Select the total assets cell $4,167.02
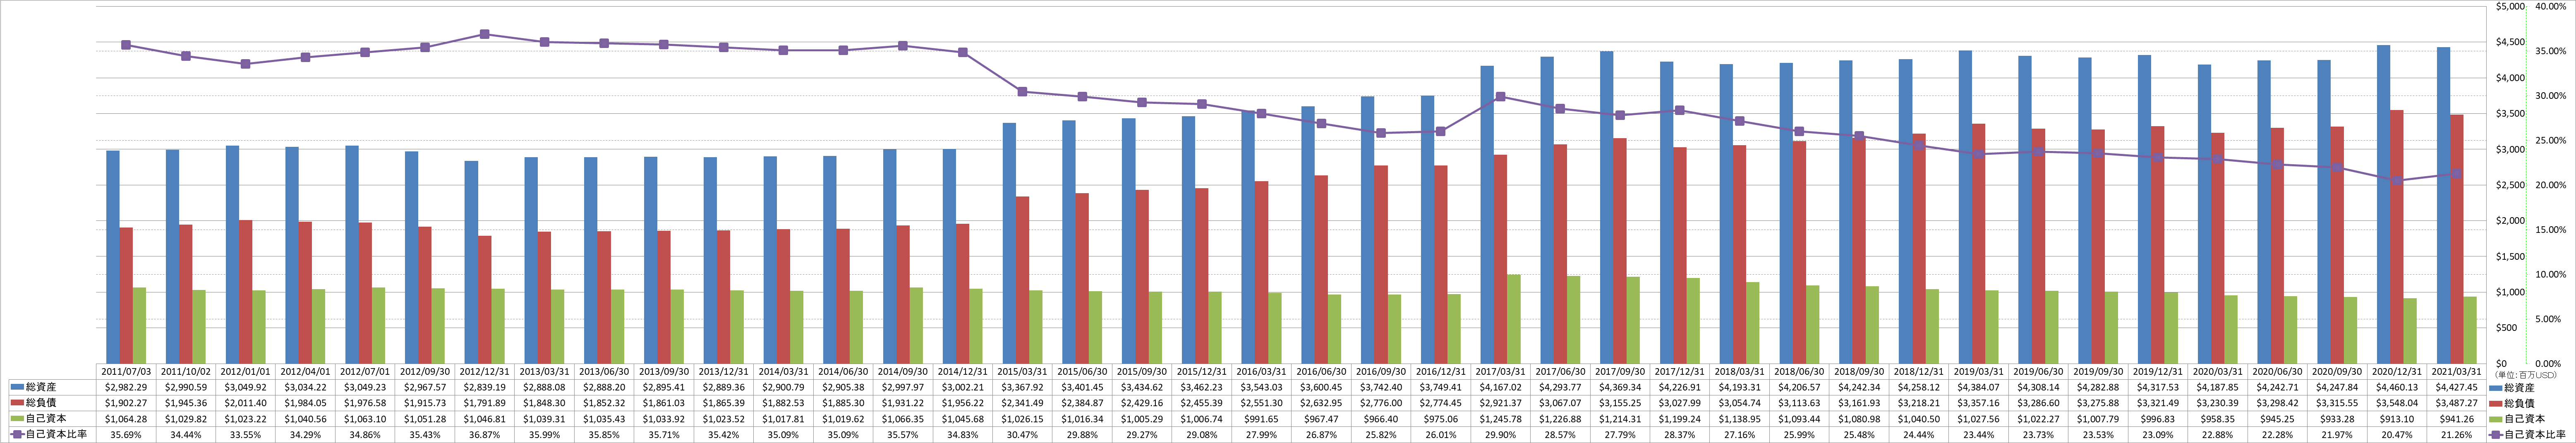2576x443 pixels. click(1500, 387)
